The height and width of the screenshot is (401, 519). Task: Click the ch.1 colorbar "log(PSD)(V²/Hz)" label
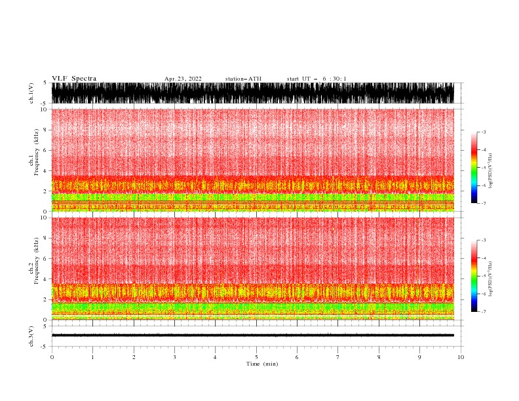[491, 171]
